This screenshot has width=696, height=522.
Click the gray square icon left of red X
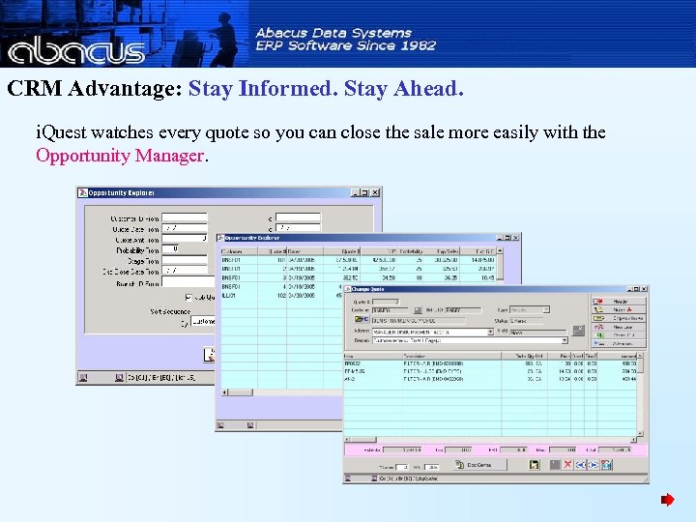(x=555, y=465)
